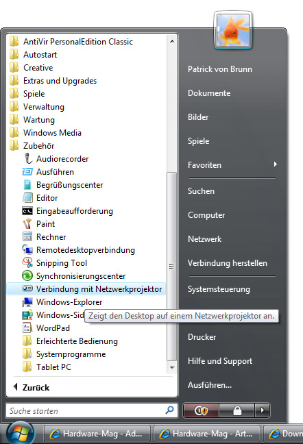
Task: Expand the Favoriten submenu arrow
Action: [276, 164]
